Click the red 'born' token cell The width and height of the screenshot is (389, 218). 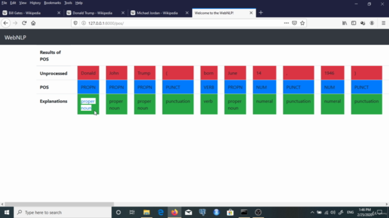[x=209, y=73]
